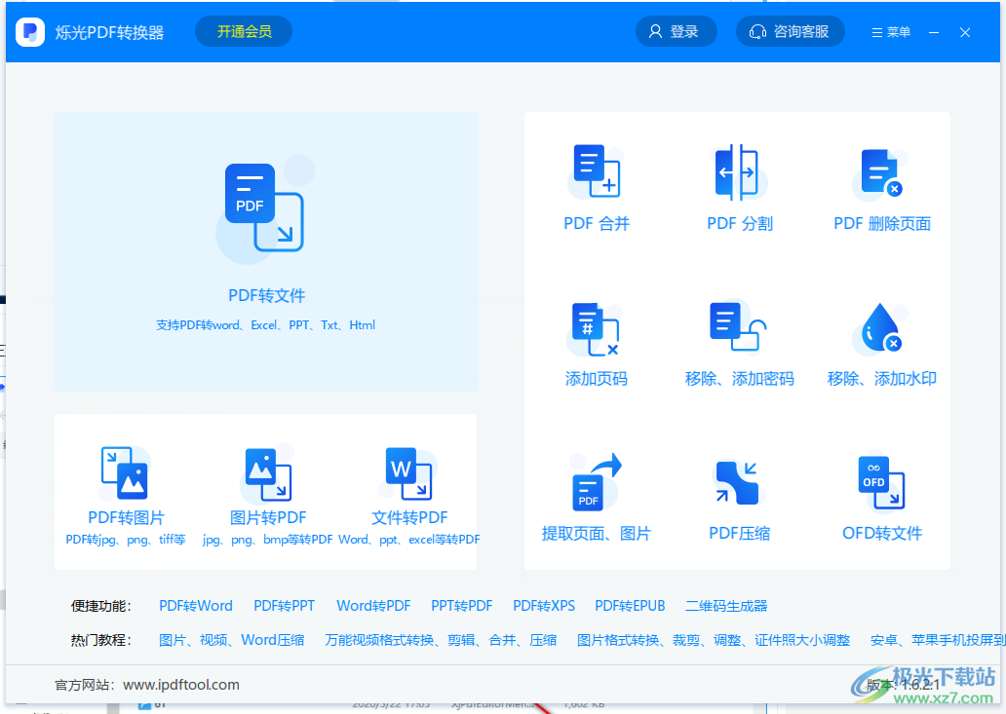Select the 文件转PDF Word icon
Screen dimensions: 1006x714
pyautogui.click(x=408, y=473)
